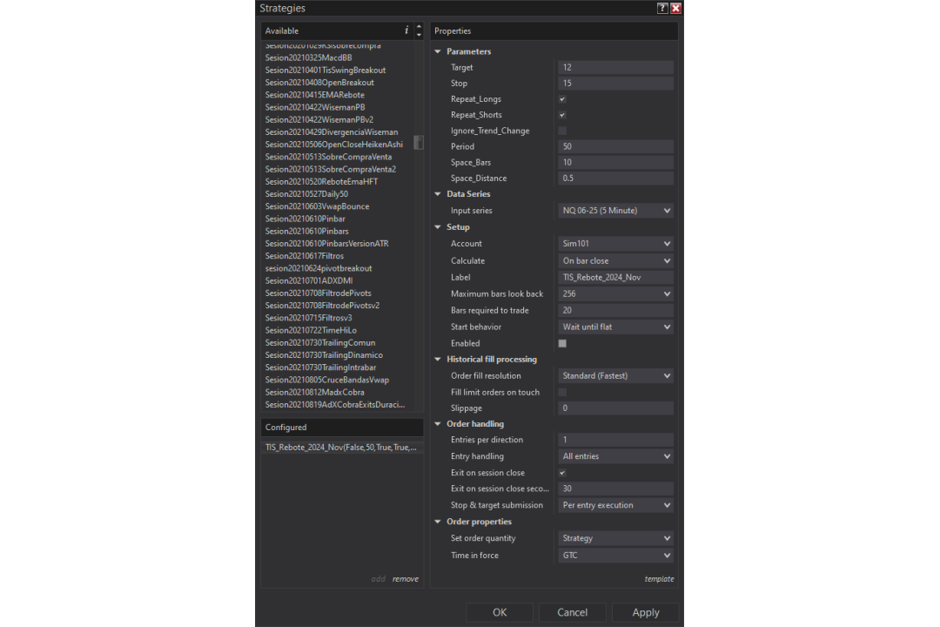940x627 pixels.
Task: Click the Period value field
Action: tap(615, 146)
